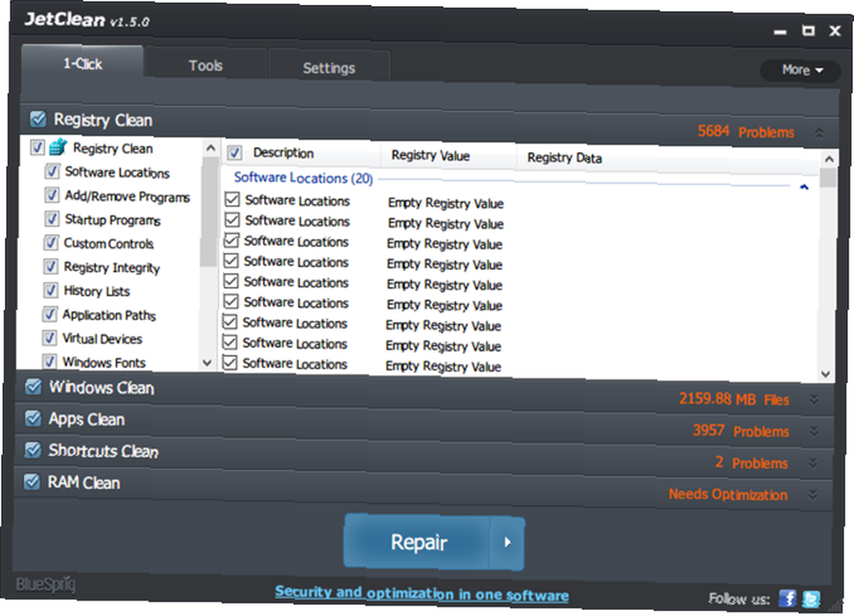Click the 2159.88 MB Files result
This screenshot has height=616, width=854.
click(x=734, y=399)
